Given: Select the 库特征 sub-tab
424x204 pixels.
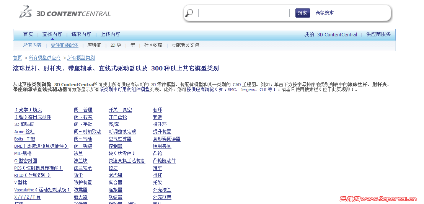Looking at the screenshot, I should [94, 45].
